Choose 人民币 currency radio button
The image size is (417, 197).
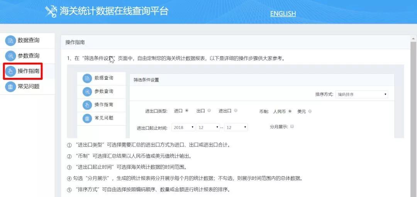click(x=290, y=111)
